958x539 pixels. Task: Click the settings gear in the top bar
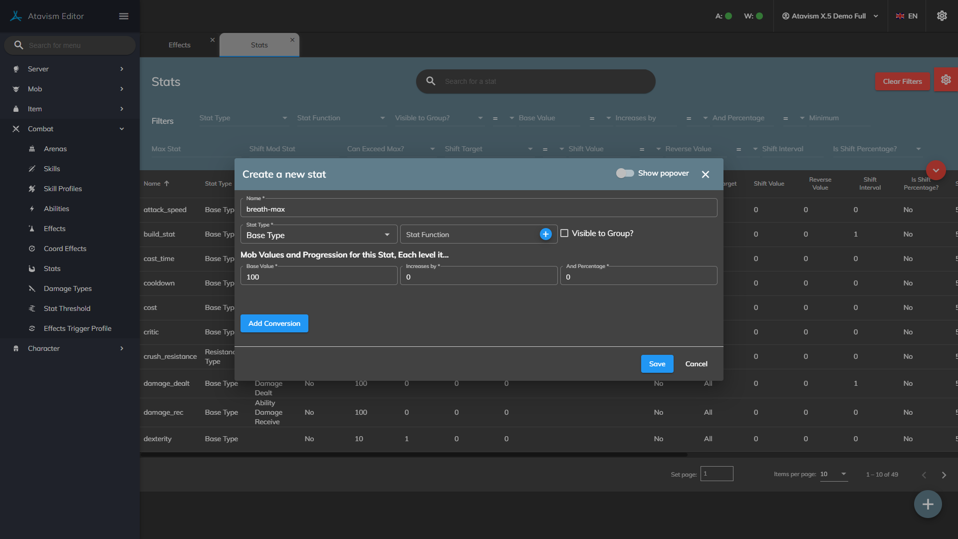pyautogui.click(x=942, y=16)
